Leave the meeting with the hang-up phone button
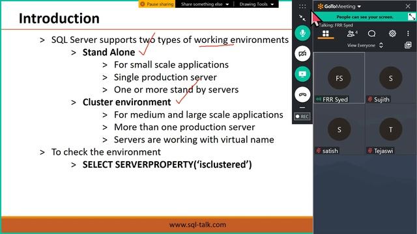Screen dimensions: 417x234 302,94
